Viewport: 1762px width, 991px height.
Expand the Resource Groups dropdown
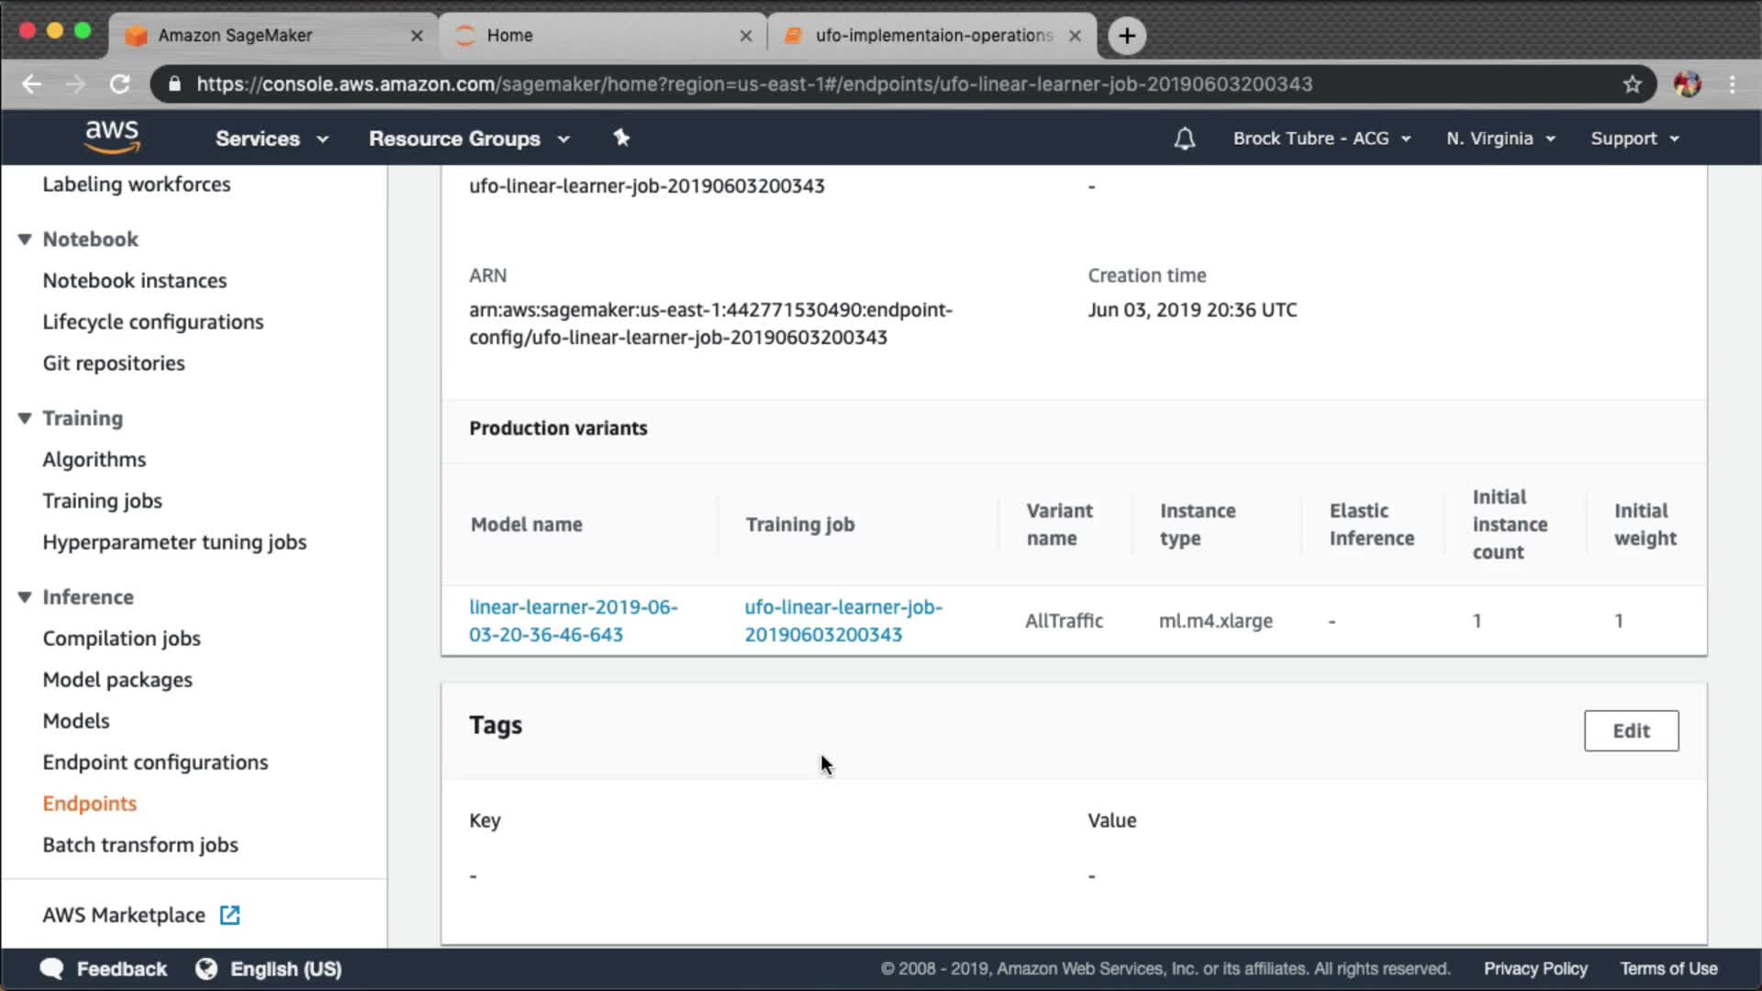tap(469, 139)
